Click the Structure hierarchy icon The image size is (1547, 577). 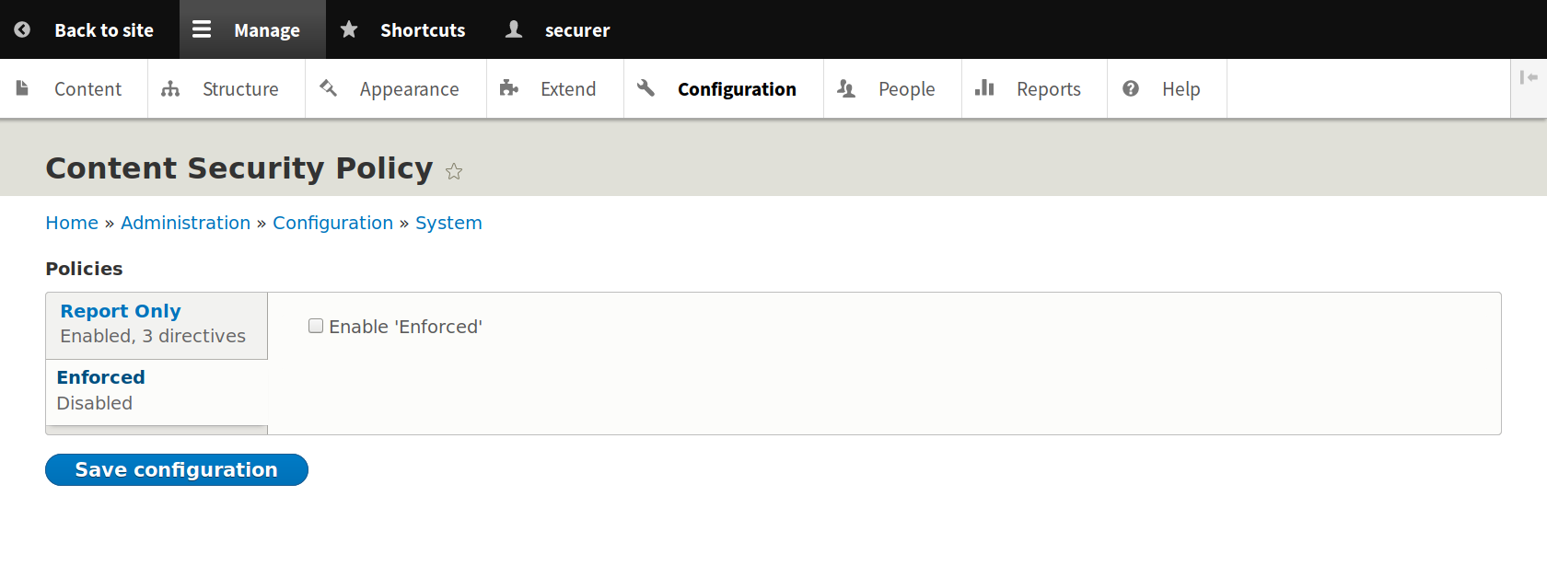(x=170, y=88)
